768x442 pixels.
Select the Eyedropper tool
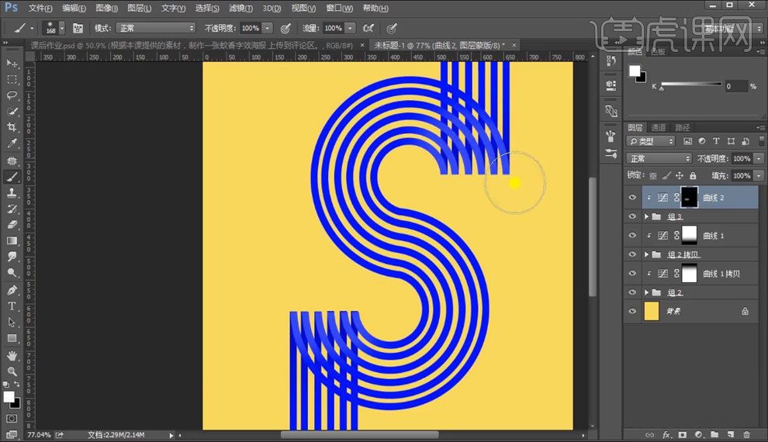point(12,143)
